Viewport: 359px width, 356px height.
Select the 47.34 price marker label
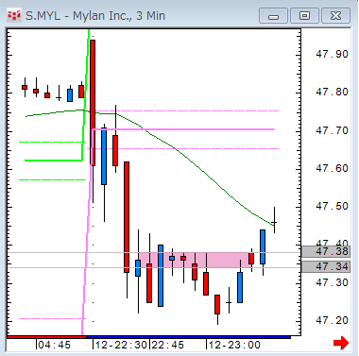point(326,266)
